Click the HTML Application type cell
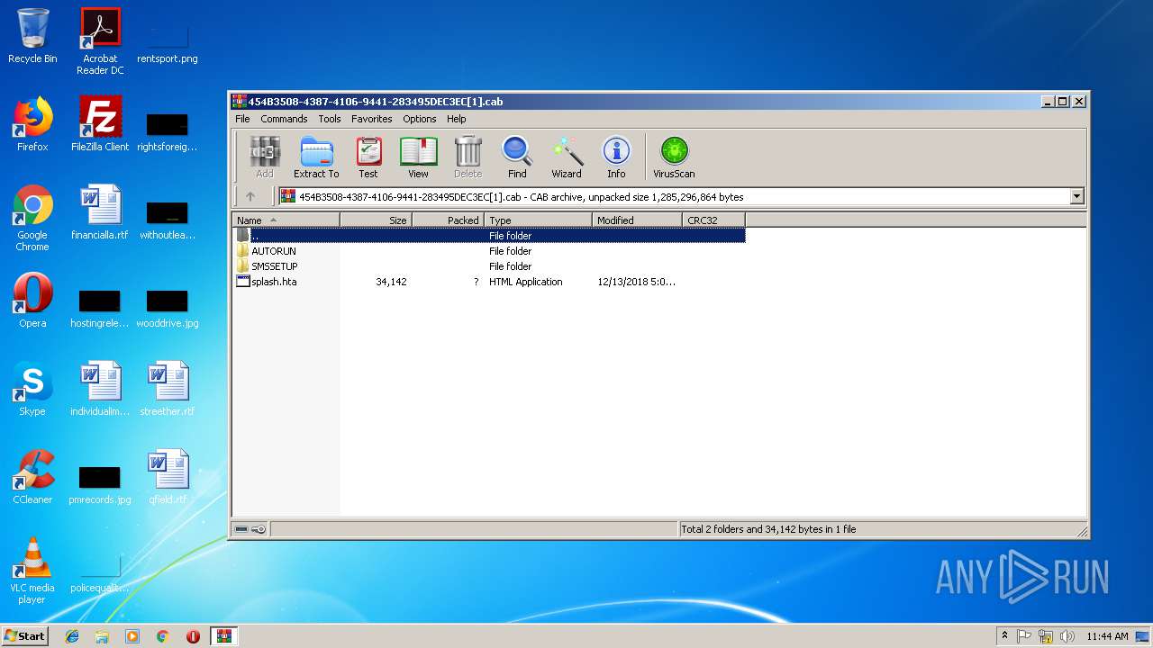This screenshot has height=648, width=1153. pos(525,282)
